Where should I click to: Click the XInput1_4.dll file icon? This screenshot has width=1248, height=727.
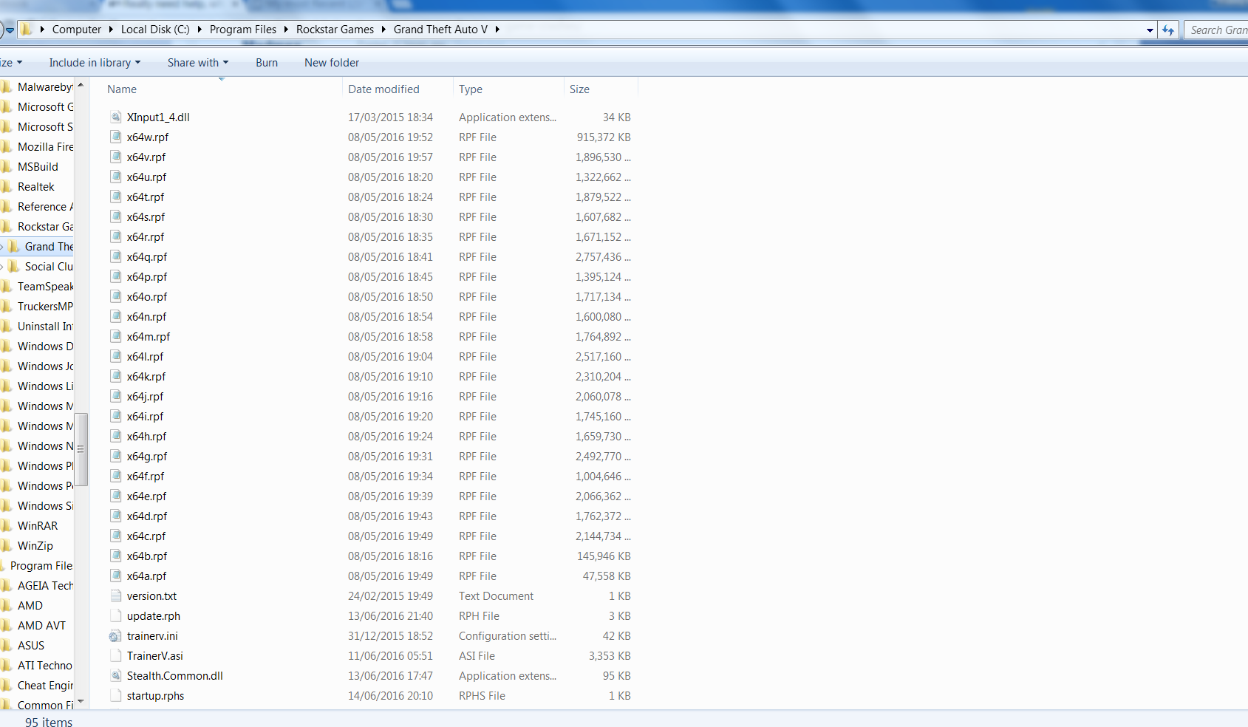[115, 117]
